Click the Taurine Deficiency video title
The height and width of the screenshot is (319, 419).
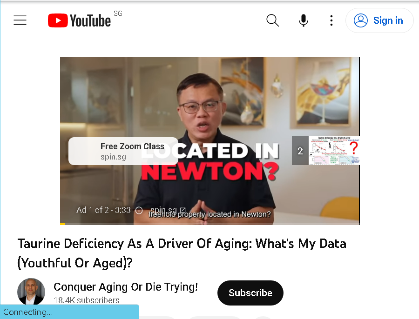[182, 253]
